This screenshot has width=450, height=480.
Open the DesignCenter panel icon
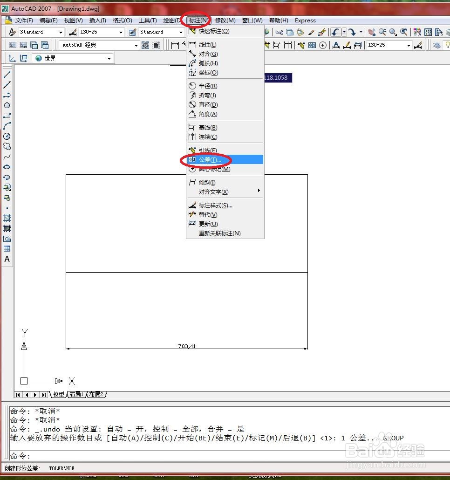tap(428, 32)
